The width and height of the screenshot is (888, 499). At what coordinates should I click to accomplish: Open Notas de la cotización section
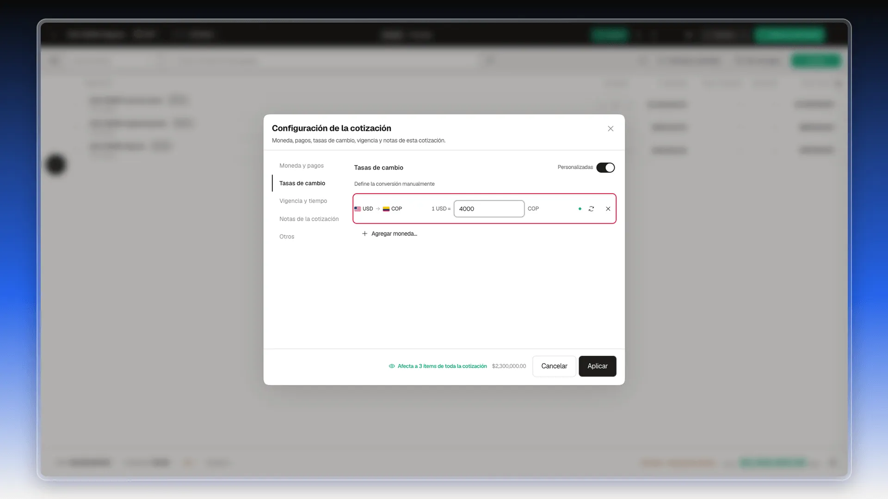(309, 219)
